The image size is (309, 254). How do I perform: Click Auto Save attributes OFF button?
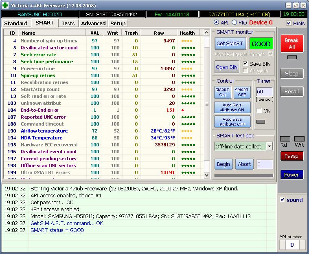pyautogui.click(x=232, y=121)
